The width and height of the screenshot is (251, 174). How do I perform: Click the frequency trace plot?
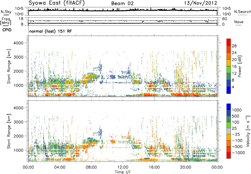(x=123, y=21)
